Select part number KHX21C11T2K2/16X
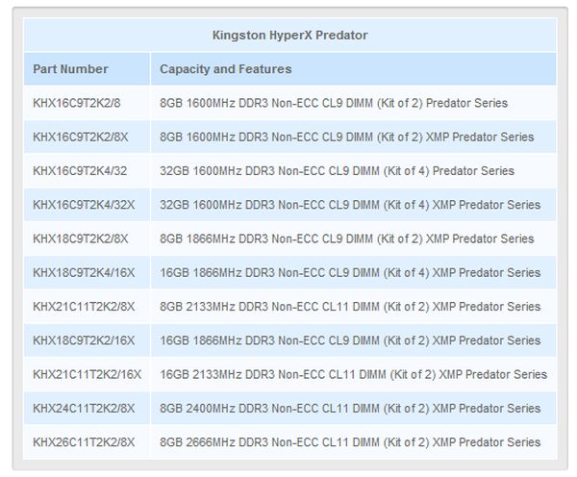 click(x=88, y=374)
